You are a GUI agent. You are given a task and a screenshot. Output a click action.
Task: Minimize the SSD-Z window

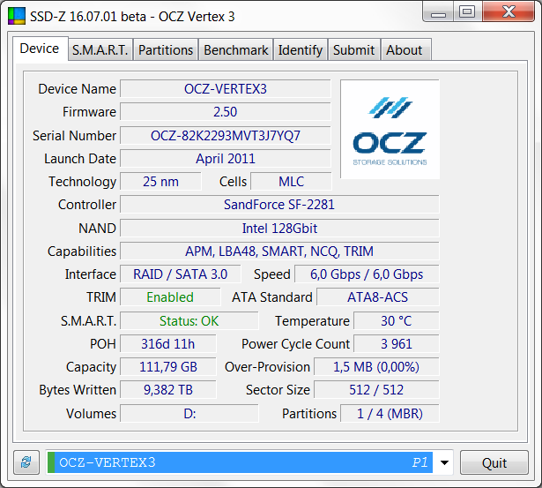pyautogui.click(x=438, y=13)
